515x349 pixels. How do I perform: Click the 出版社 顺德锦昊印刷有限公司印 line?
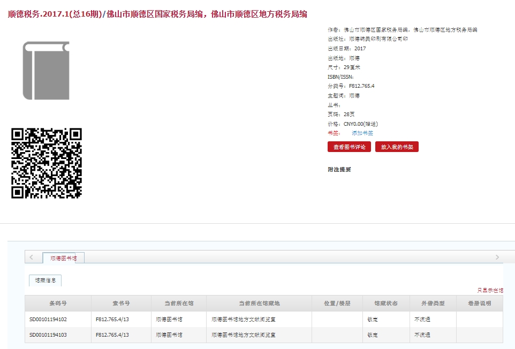click(x=368, y=39)
